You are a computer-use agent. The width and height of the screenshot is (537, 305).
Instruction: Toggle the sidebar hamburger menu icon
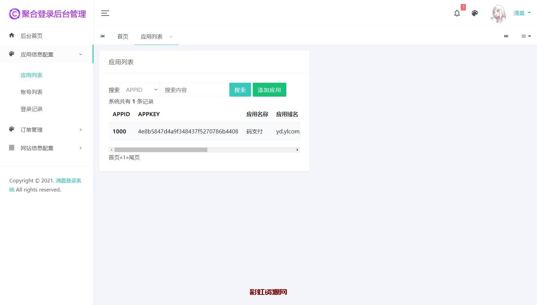(105, 13)
